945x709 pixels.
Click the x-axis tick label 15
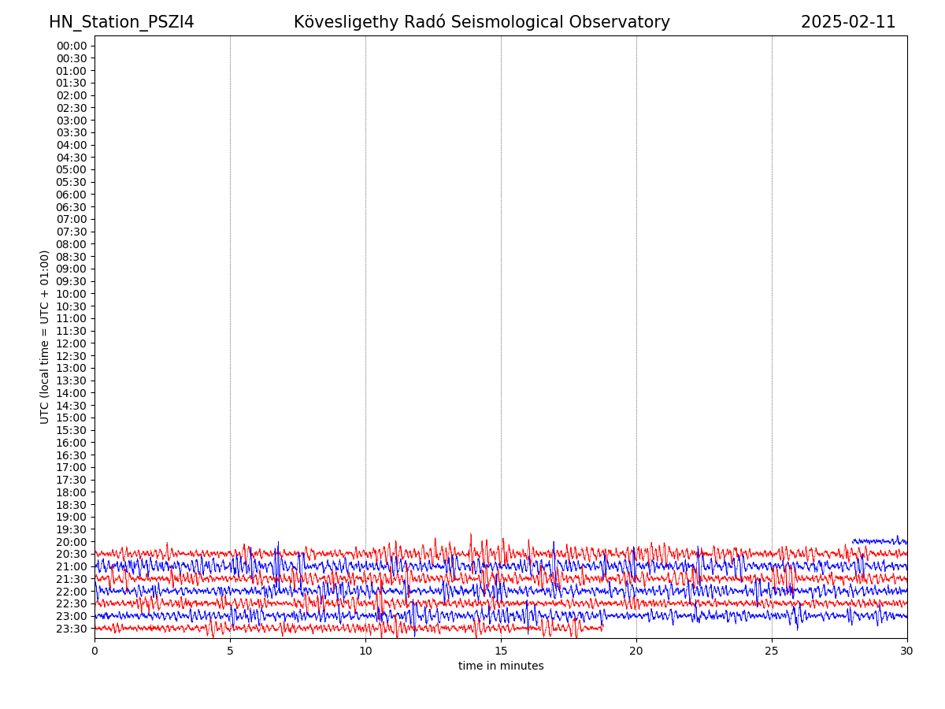coord(501,651)
